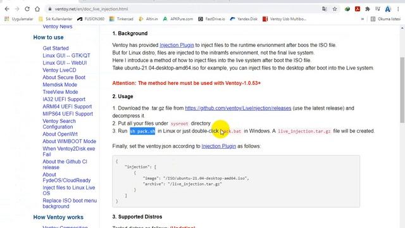This screenshot has height=228, width=405.
Task: Open Inject files to Linux Live OS link
Action: [x=69, y=190]
